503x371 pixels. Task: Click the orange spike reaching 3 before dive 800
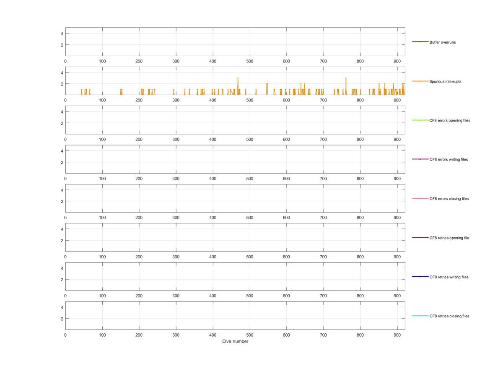click(346, 86)
